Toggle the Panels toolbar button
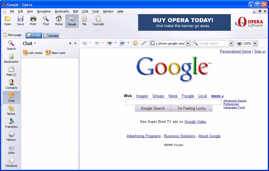This screenshot has width=269, height=171. pyautogui.click(x=72, y=21)
